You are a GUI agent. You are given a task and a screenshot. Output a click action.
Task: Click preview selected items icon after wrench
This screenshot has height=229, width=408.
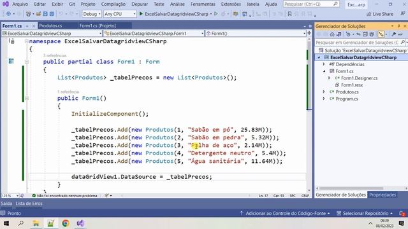click(400, 34)
